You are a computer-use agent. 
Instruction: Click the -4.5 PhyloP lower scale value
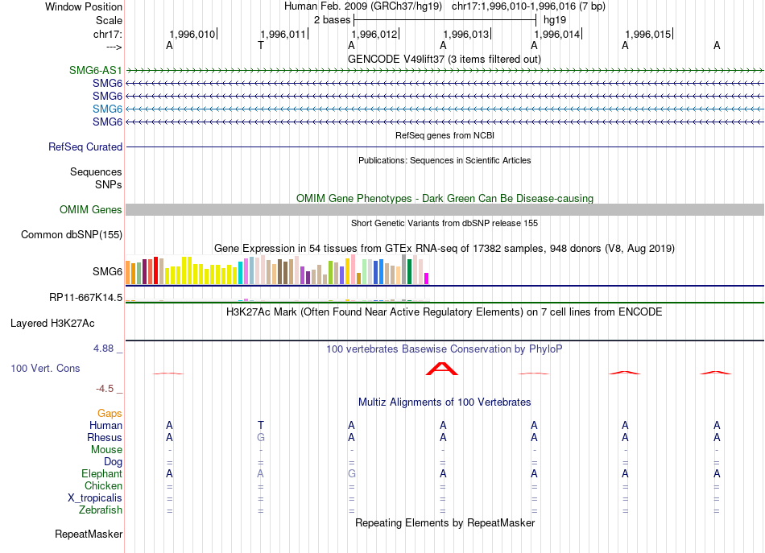105,389
